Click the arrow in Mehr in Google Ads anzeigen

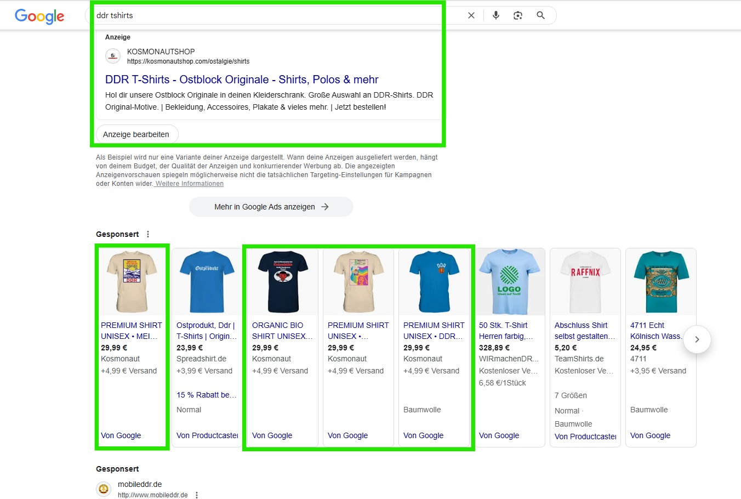[x=325, y=207]
